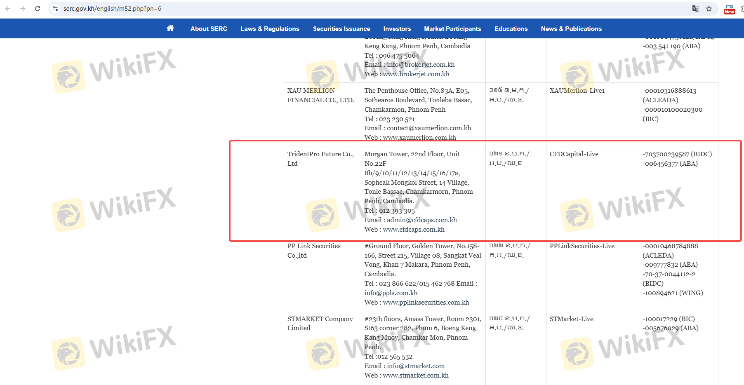Select the TridentPro Future Co., Ltd name
The width and height of the screenshot is (744, 385).
[320, 159]
